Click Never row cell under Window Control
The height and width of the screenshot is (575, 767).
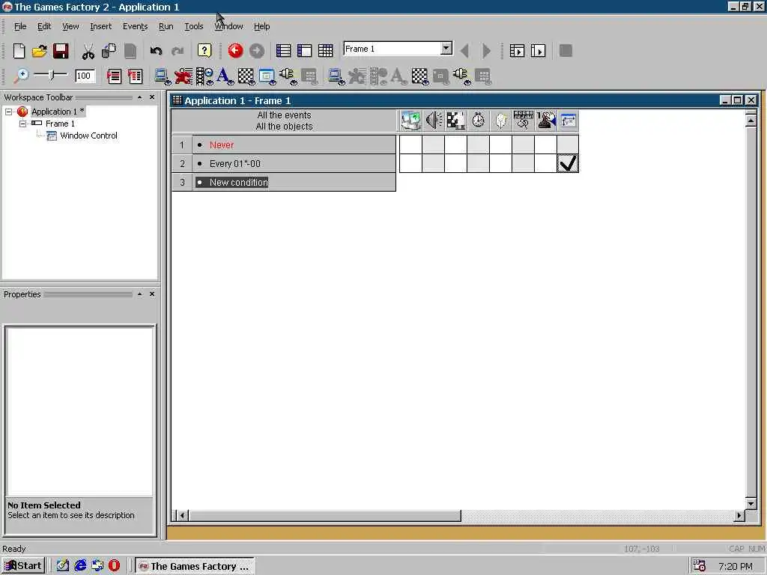pos(568,144)
